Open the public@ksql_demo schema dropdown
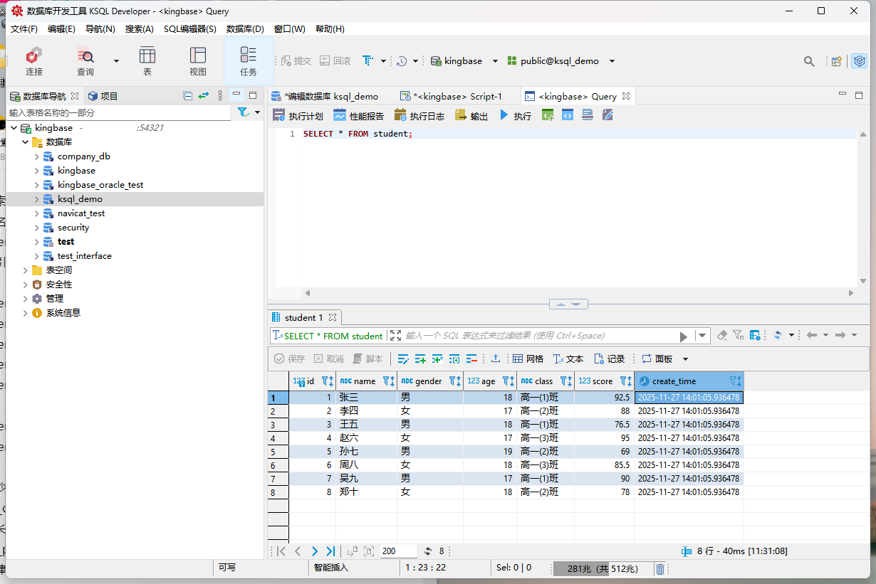Viewport: 876px width, 584px height. coord(612,61)
